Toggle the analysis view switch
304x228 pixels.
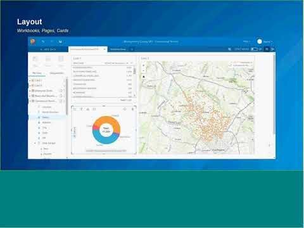pos(254,49)
